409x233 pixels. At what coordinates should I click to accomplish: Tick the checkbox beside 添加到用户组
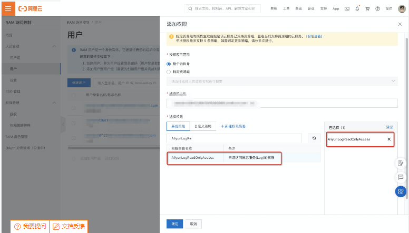(x=74, y=158)
